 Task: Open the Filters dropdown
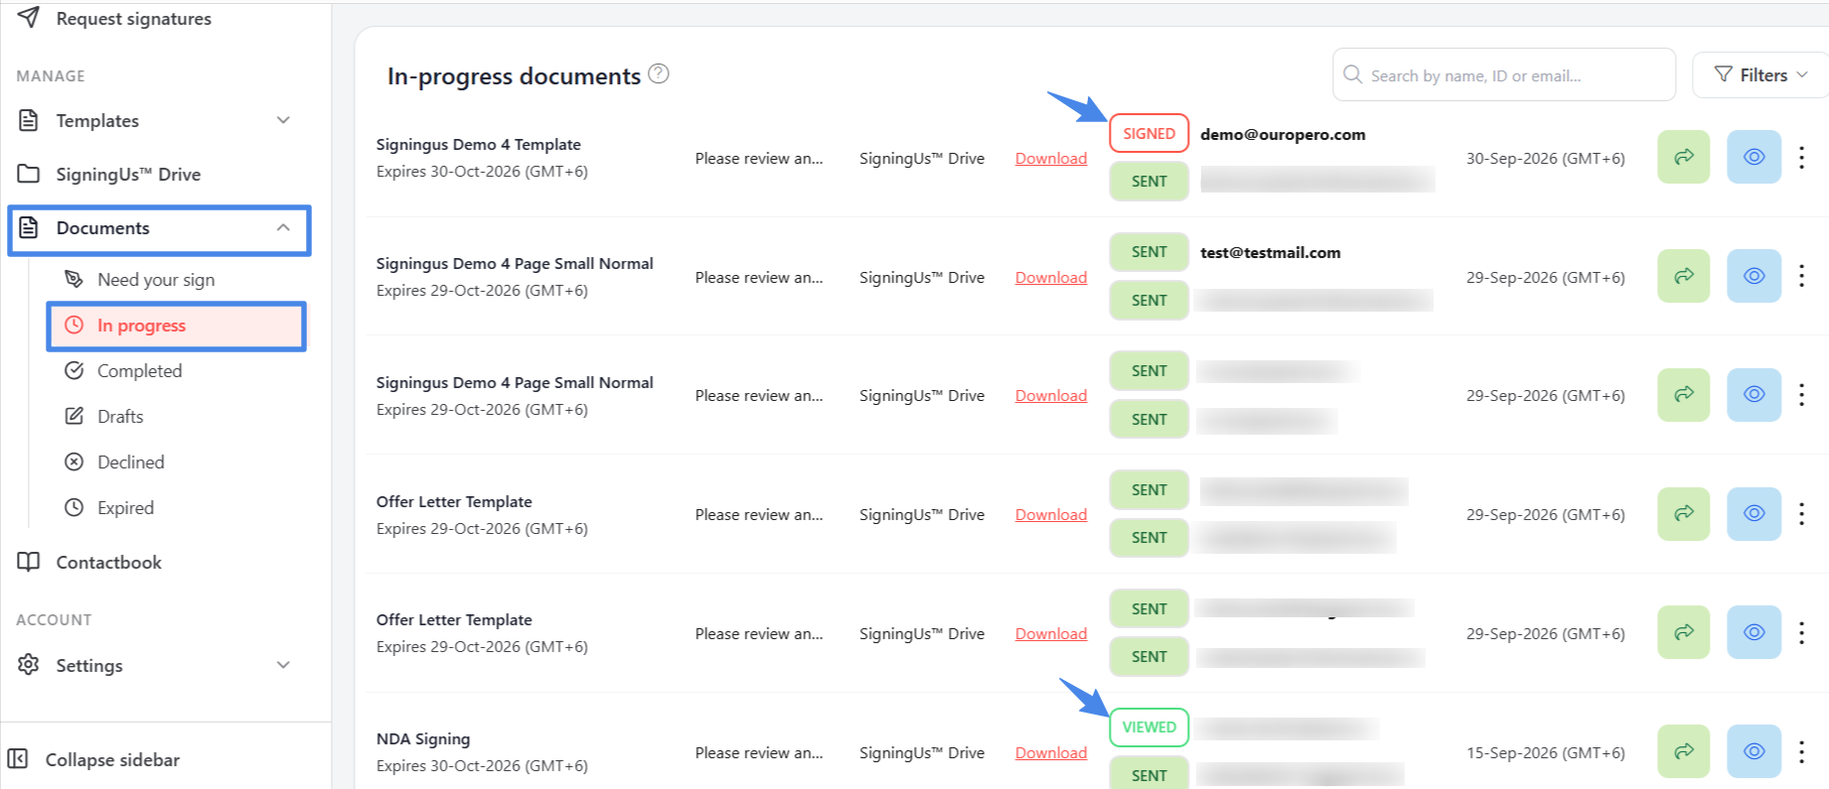(1759, 74)
